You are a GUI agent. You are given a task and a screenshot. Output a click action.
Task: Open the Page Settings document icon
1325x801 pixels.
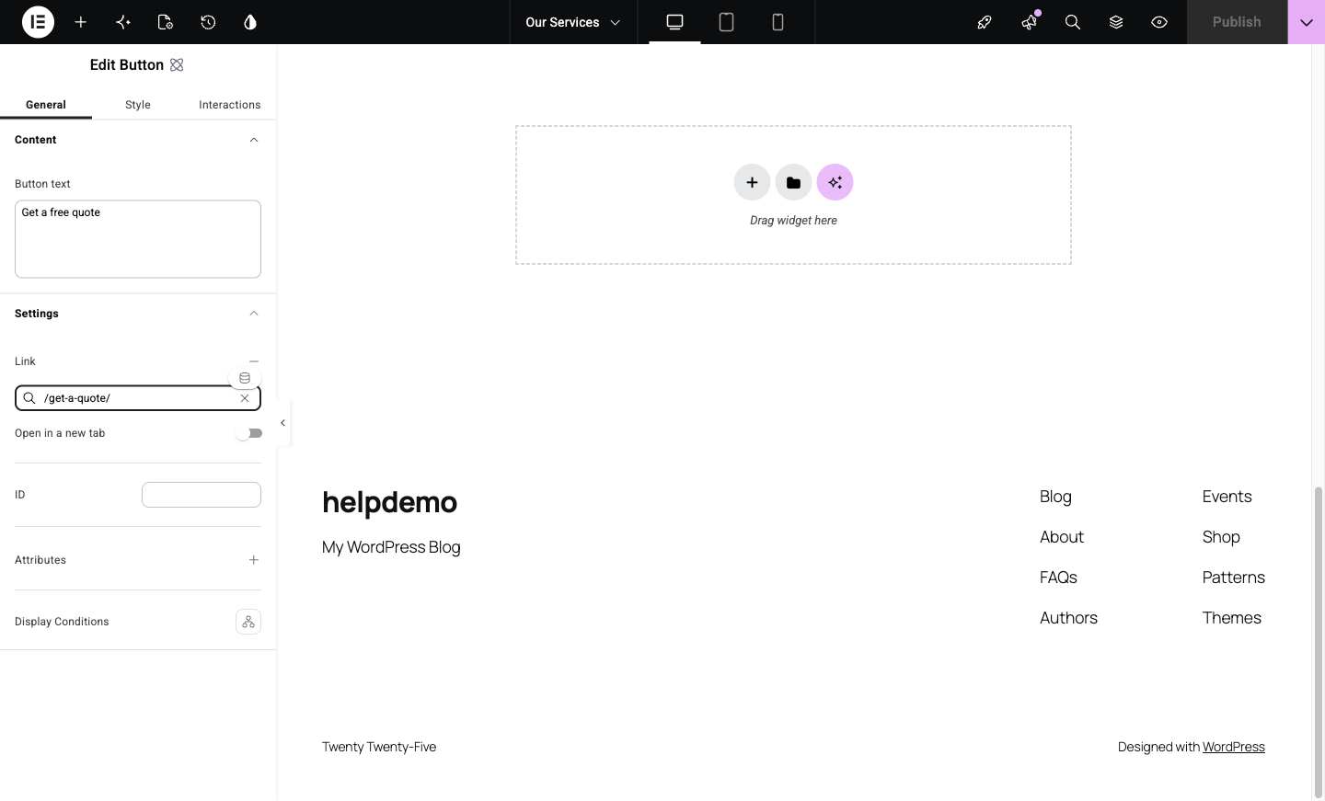pyautogui.click(x=166, y=22)
